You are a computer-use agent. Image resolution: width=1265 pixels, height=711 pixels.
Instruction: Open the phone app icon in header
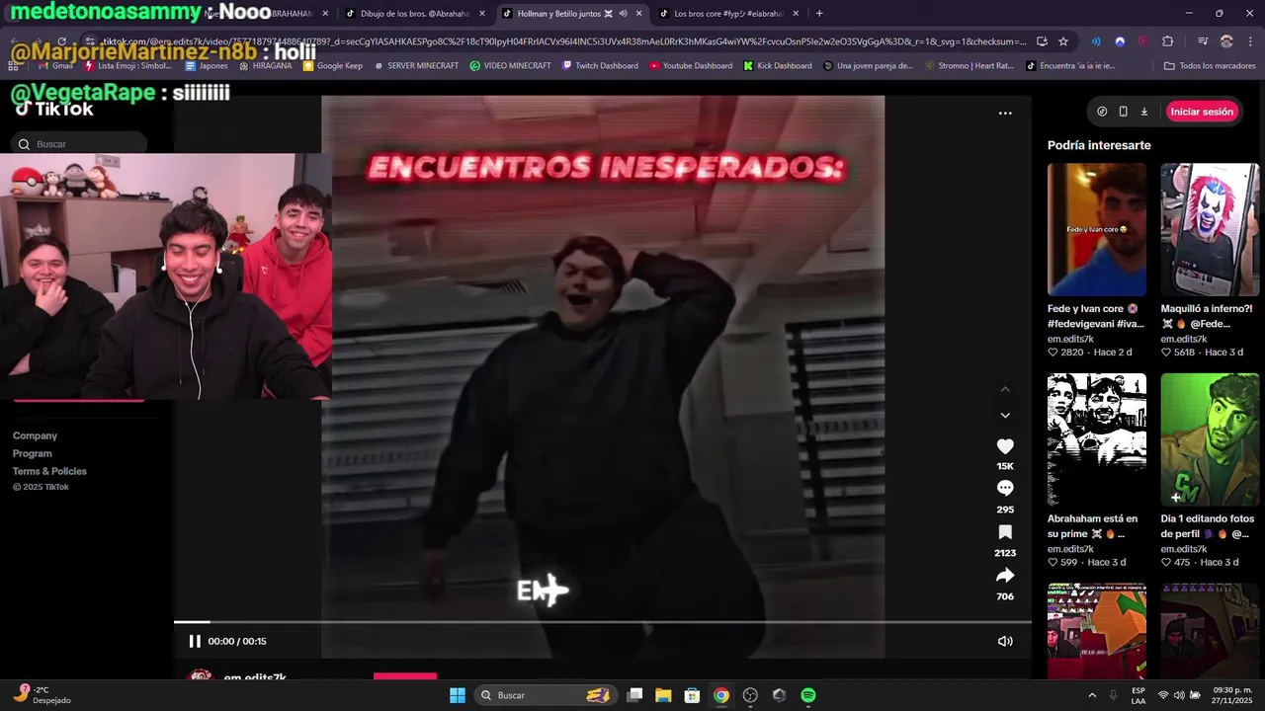(x=1124, y=112)
